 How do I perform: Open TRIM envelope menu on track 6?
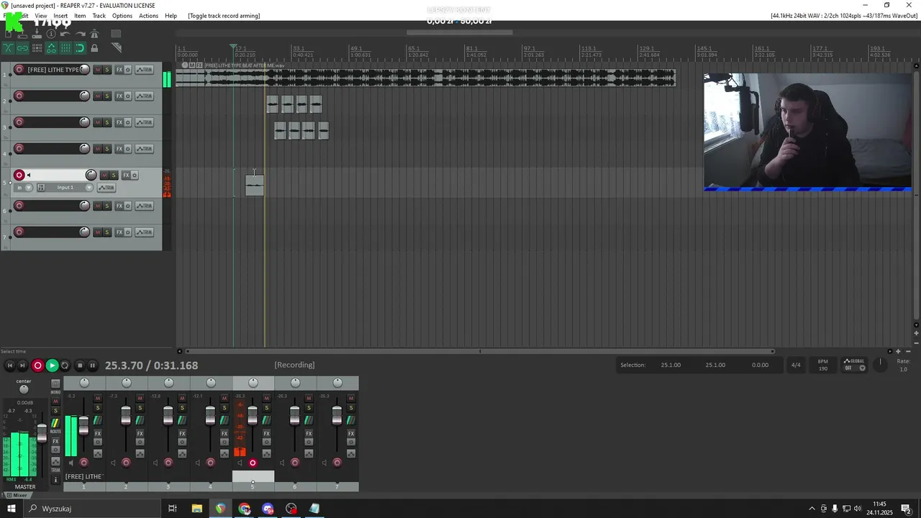click(x=145, y=206)
